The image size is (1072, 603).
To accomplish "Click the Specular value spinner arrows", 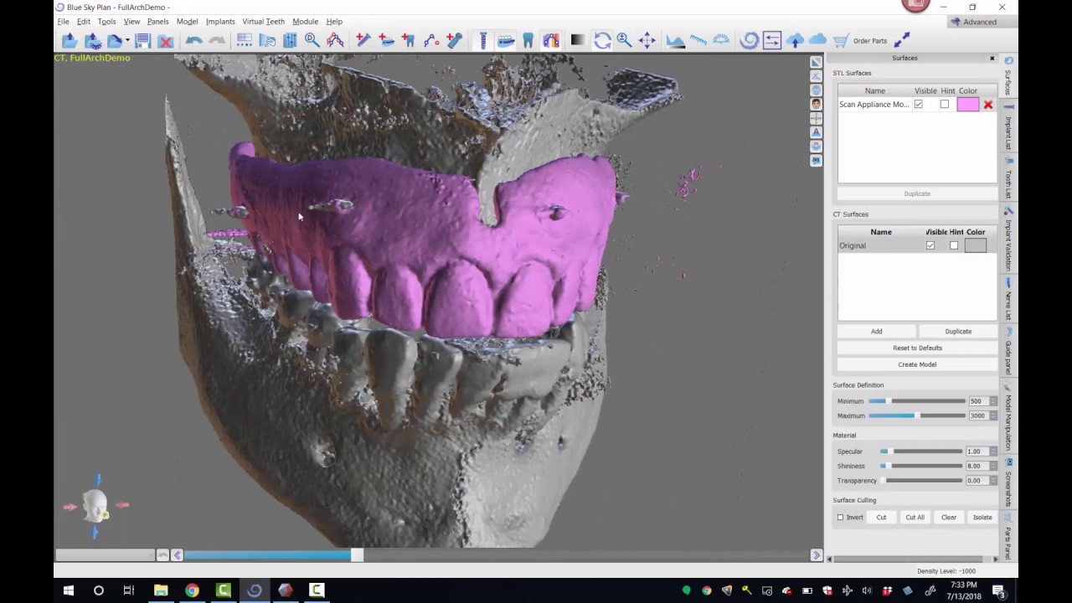I will pyautogui.click(x=993, y=451).
